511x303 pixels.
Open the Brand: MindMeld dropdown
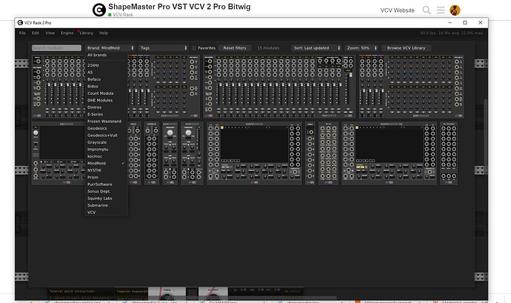coord(110,48)
